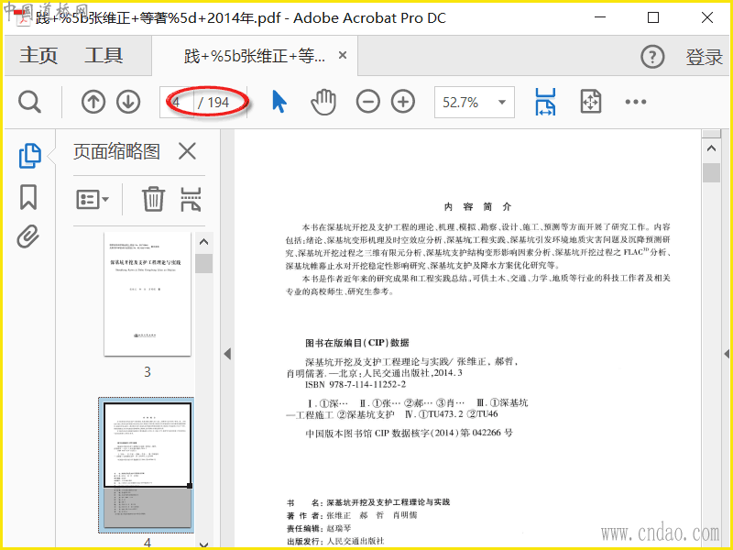Go to next page with down arrow

pyautogui.click(x=128, y=102)
